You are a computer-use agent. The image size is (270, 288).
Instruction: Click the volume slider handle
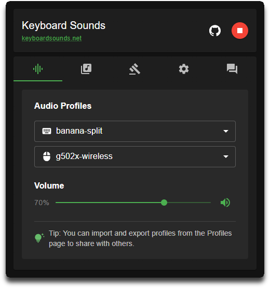coord(164,203)
